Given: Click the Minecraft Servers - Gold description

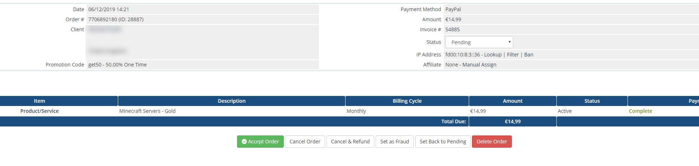Looking at the screenshot, I should (x=147, y=111).
